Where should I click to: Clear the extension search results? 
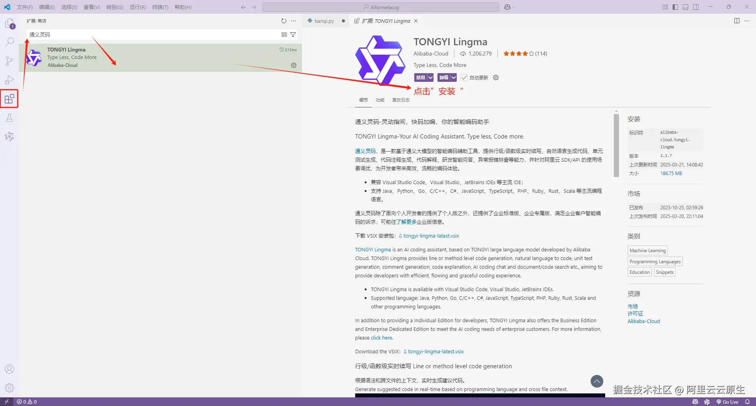[x=284, y=35]
